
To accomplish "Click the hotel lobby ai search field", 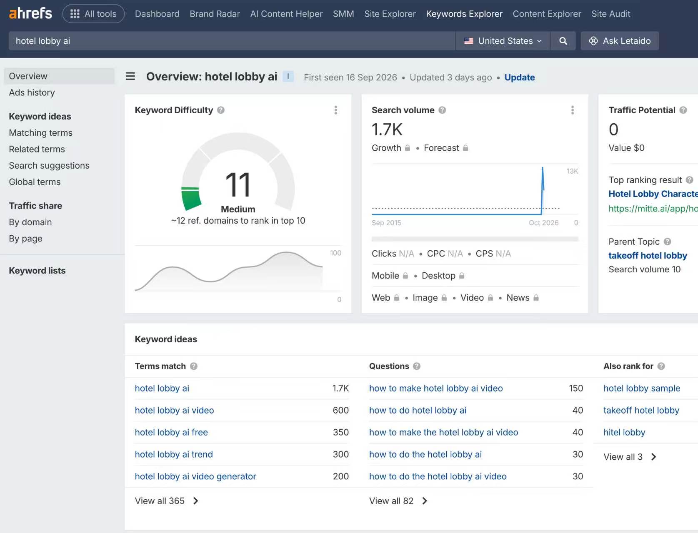I will (232, 41).
